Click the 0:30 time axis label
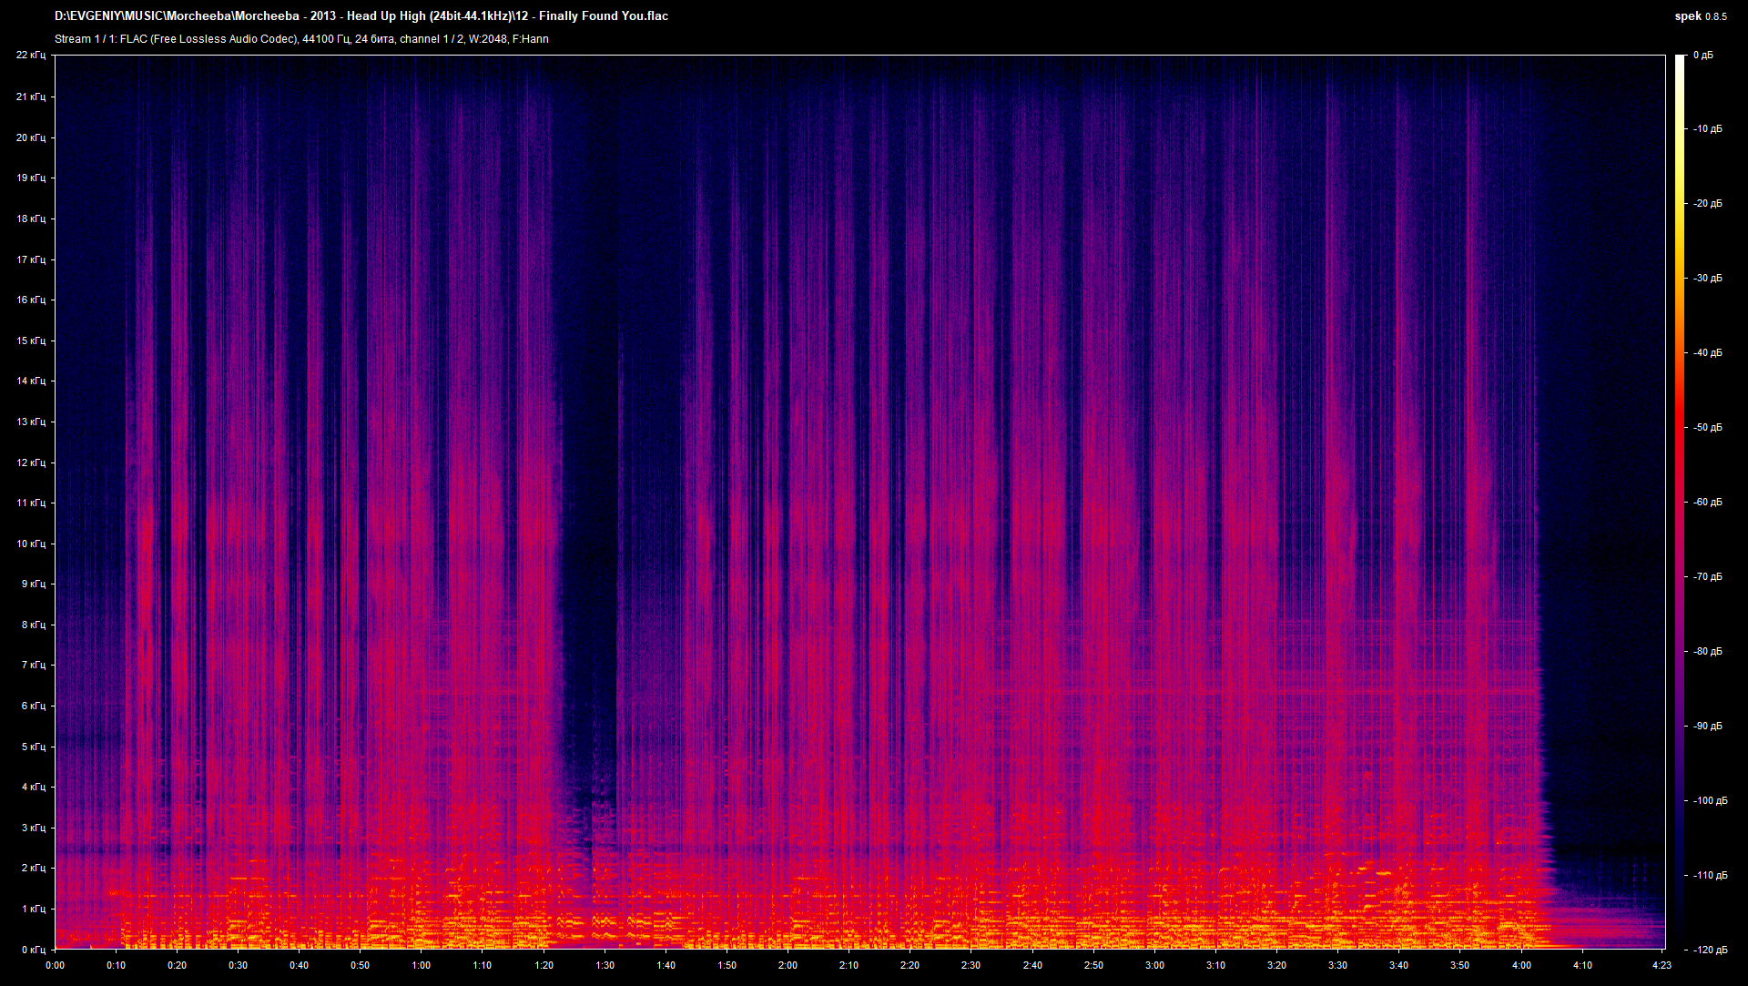 [x=238, y=966]
